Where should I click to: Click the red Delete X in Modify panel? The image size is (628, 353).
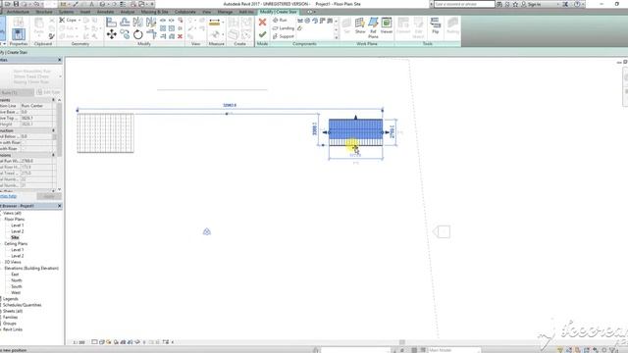point(181,36)
